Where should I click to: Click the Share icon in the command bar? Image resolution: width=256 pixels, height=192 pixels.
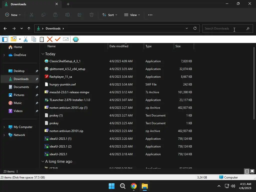coord(79,15)
